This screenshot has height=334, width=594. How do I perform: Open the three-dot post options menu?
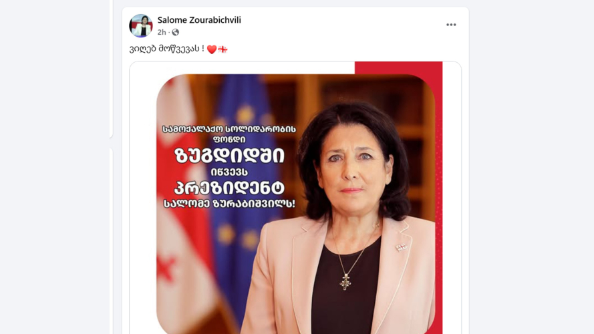pos(451,25)
